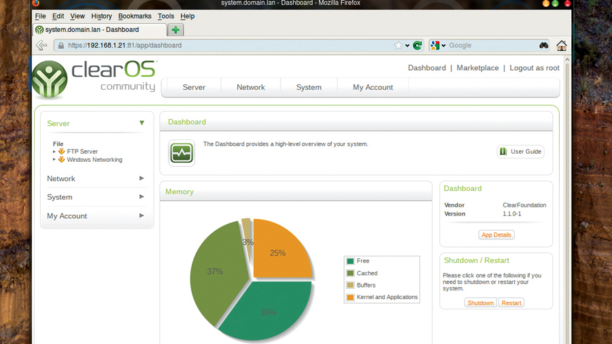Viewport: 612px width, 344px height.
Task: Click the binoculars search icon
Action: pyautogui.click(x=544, y=46)
